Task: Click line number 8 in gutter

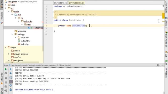Action: click(46, 26)
